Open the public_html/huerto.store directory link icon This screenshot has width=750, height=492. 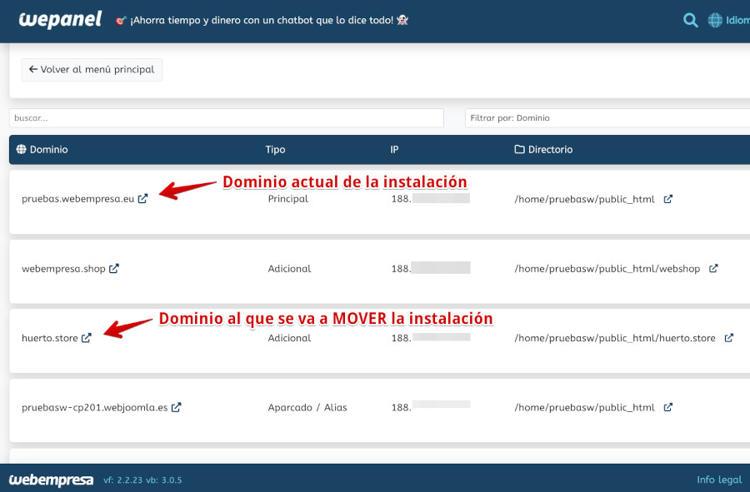pos(728,338)
